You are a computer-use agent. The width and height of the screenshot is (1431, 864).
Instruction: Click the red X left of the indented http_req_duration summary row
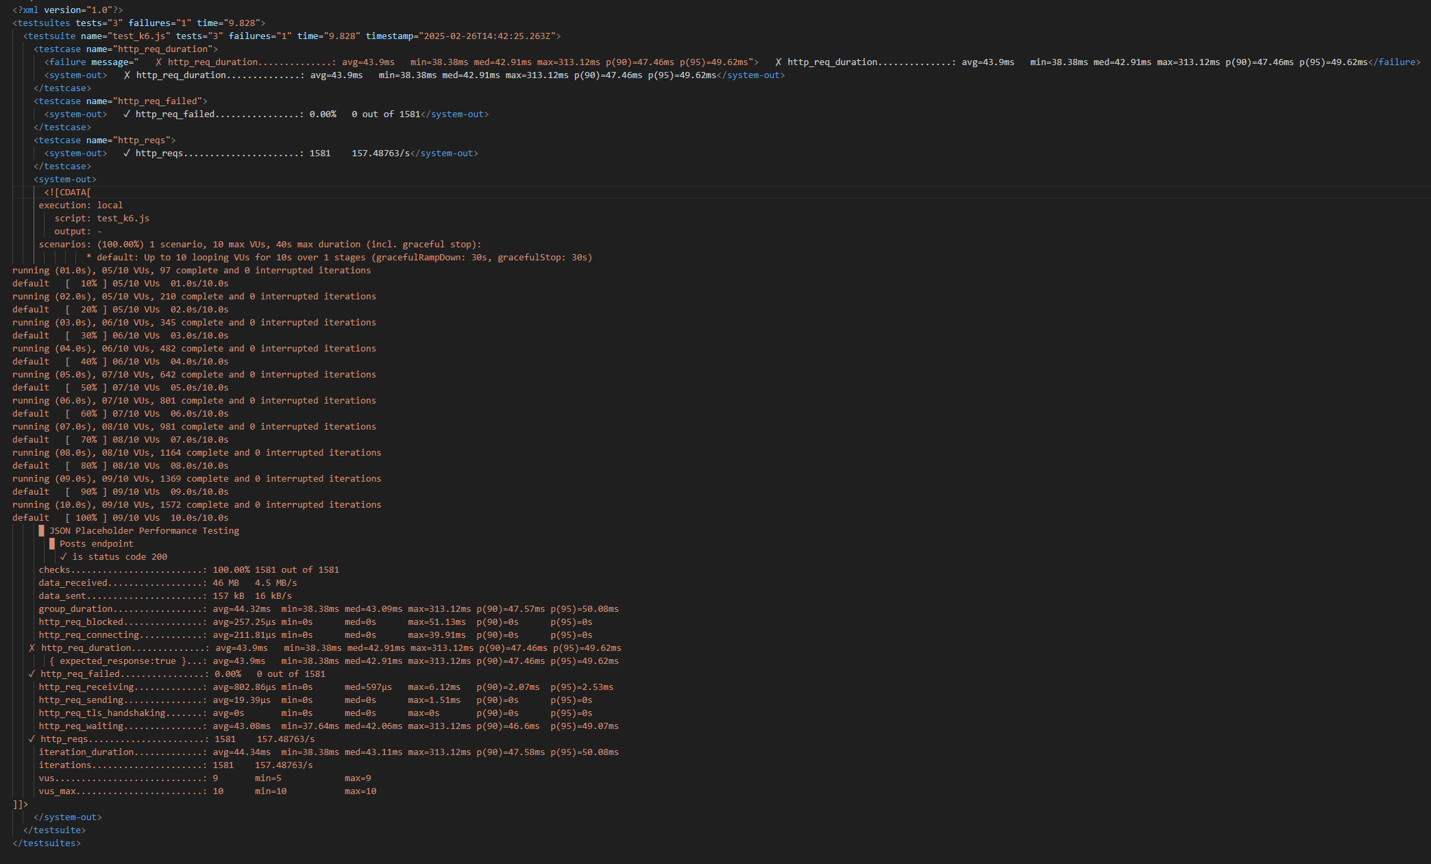pos(32,647)
